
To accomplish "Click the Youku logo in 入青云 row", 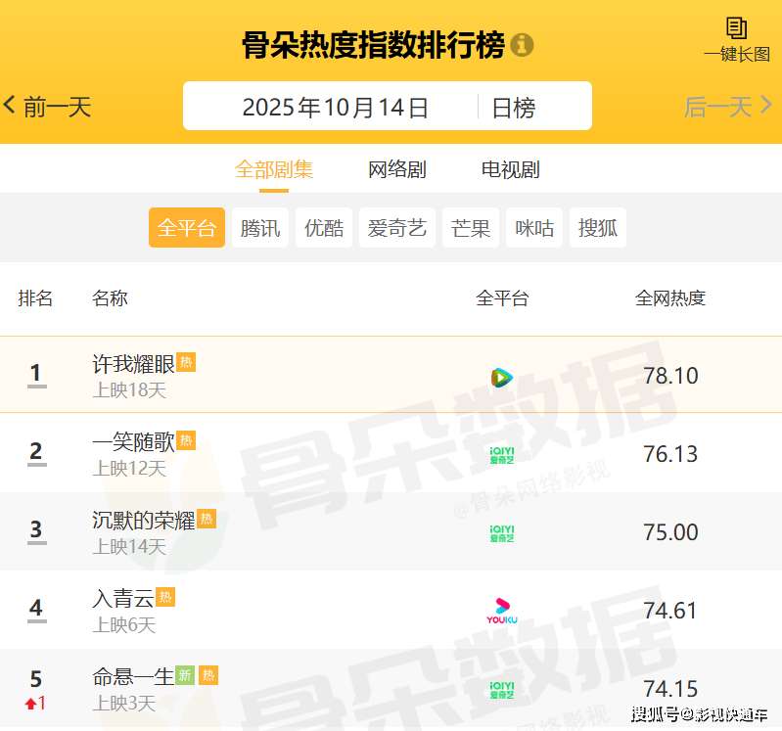I will 501,611.
